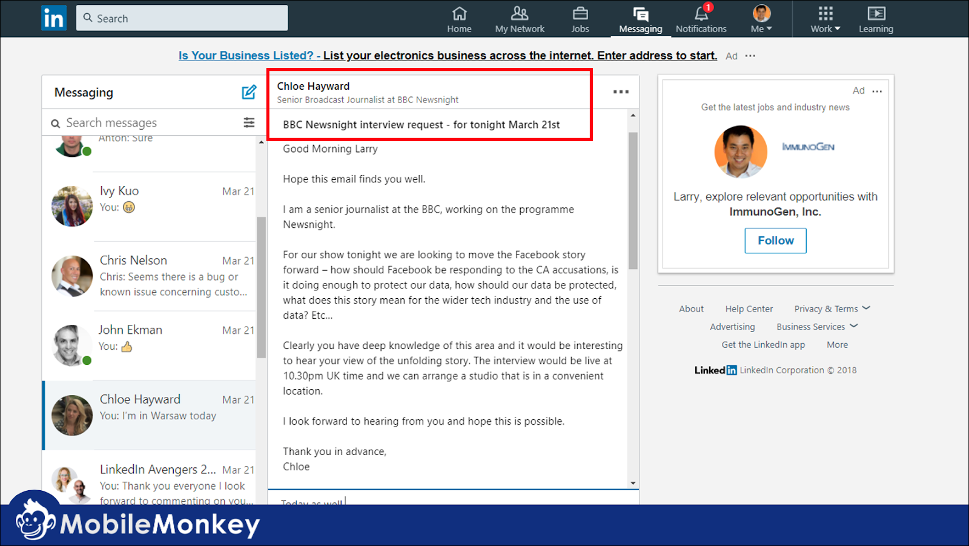Click the ad's person photo thumbnail
969x546 pixels.
(741, 151)
